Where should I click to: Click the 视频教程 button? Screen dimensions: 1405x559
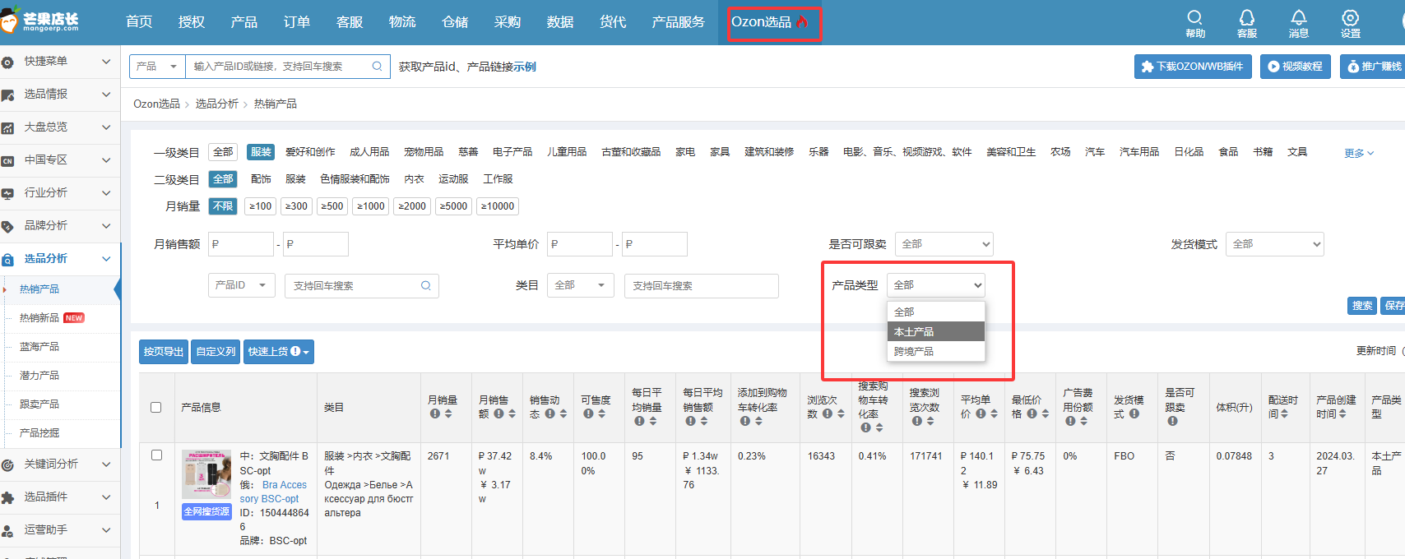coord(1295,67)
